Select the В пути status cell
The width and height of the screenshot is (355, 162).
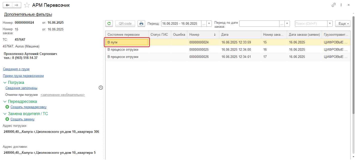pyautogui.click(x=127, y=42)
